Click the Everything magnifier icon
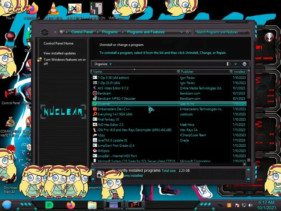The width and height of the screenshot is (281, 211). [95, 114]
